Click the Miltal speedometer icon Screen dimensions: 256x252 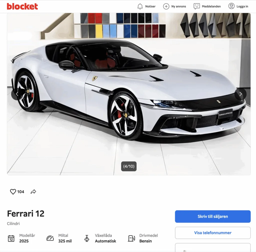50,238
